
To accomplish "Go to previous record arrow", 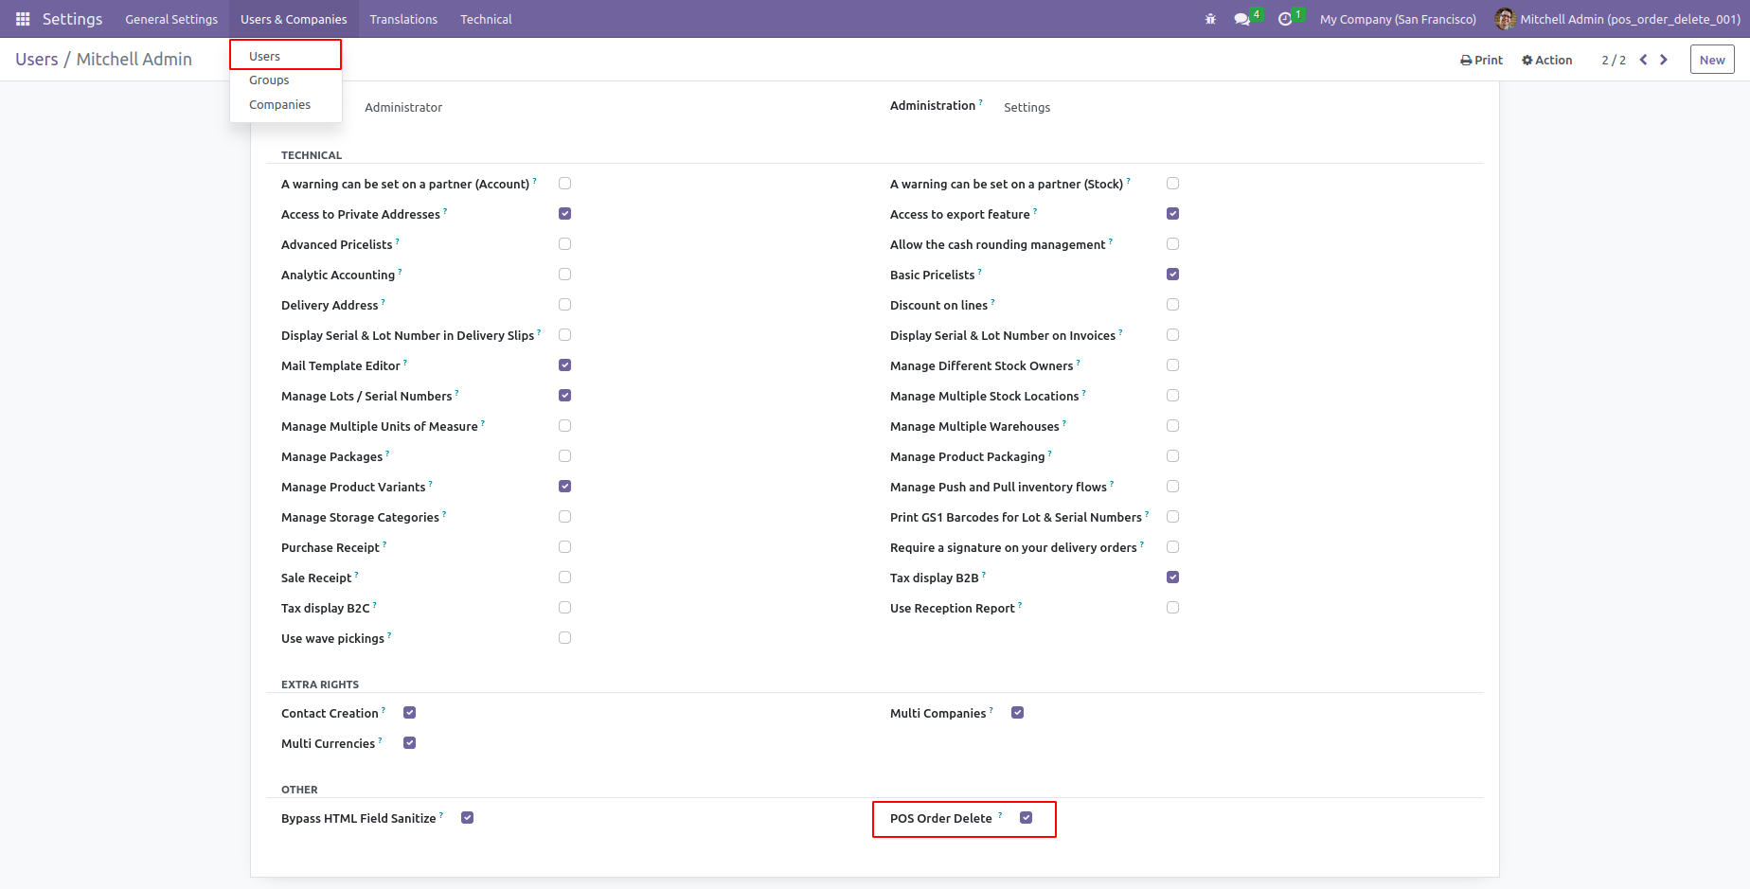I will tap(1643, 60).
